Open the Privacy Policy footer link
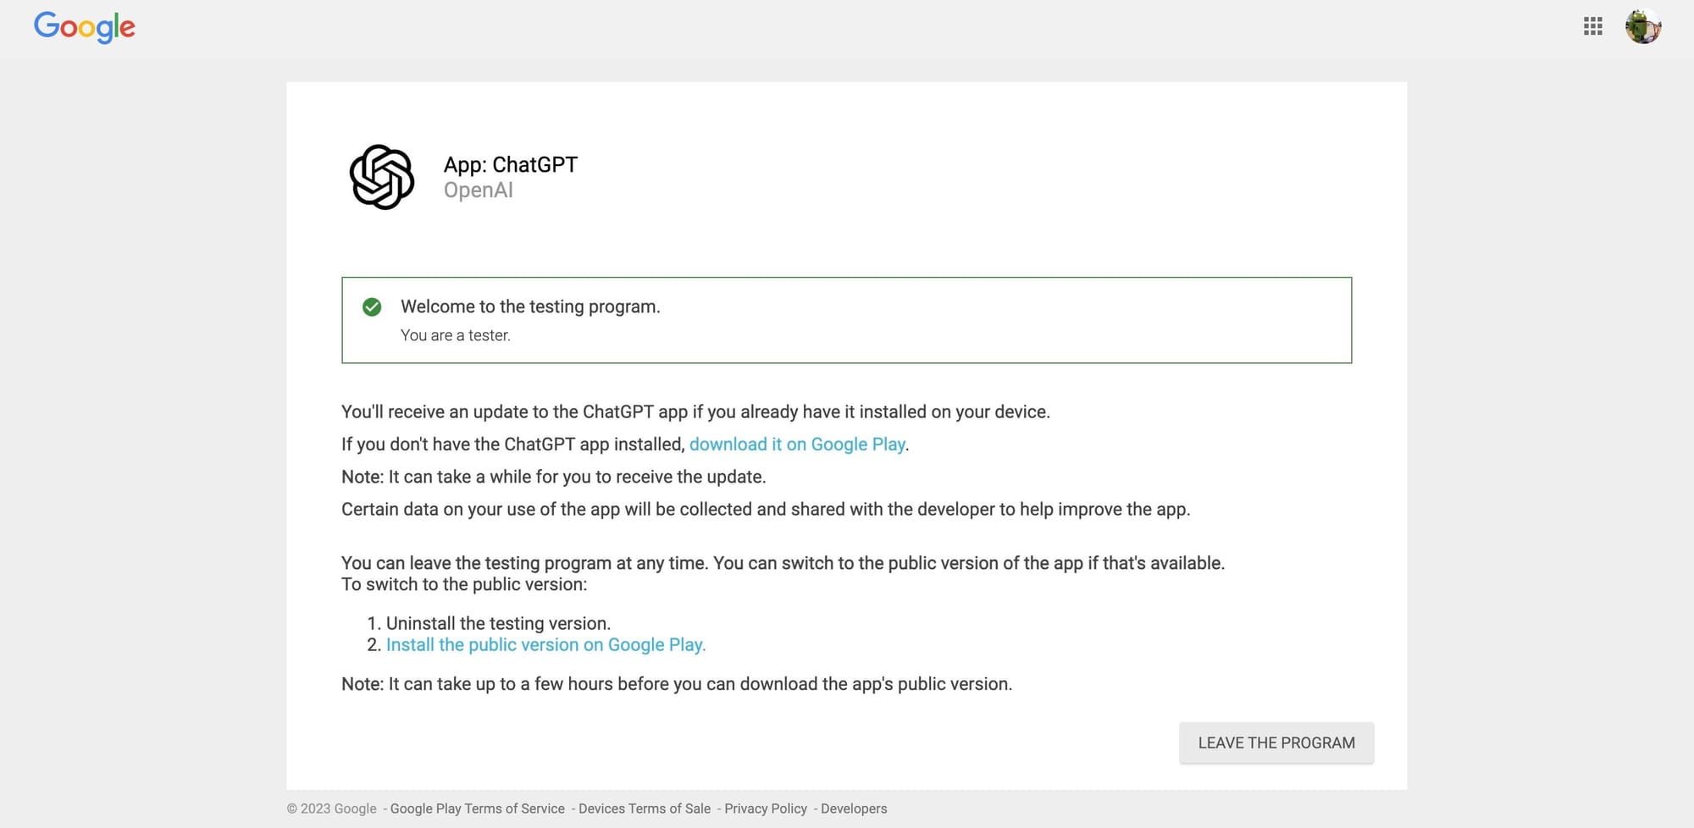Viewport: 1694px width, 828px height. pyautogui.click(x=766, y=809)
